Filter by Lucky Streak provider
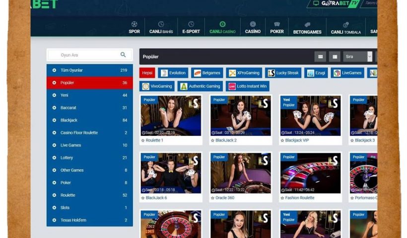The image size is (407, 238). (283, 73)
